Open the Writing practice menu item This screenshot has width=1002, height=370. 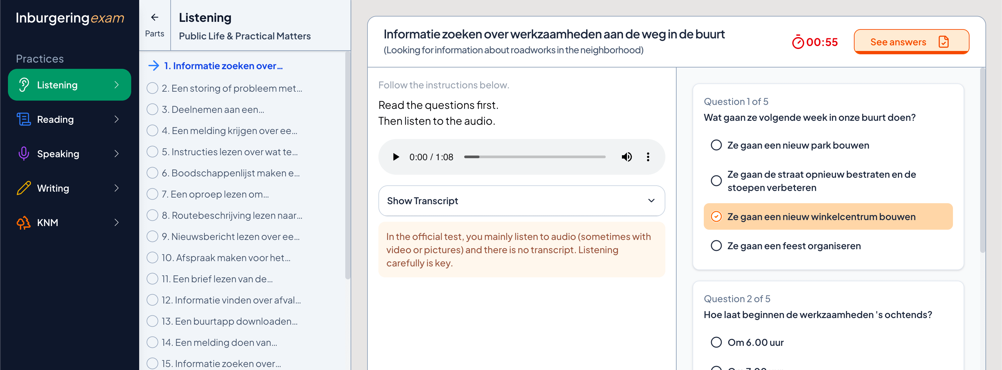pyautogui.click(x=69, y=188)
